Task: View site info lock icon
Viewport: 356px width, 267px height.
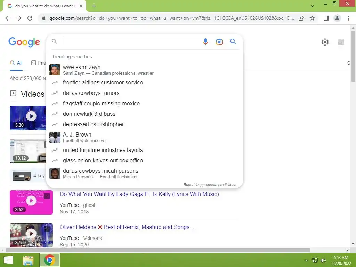Action: [x=44, y=18]
